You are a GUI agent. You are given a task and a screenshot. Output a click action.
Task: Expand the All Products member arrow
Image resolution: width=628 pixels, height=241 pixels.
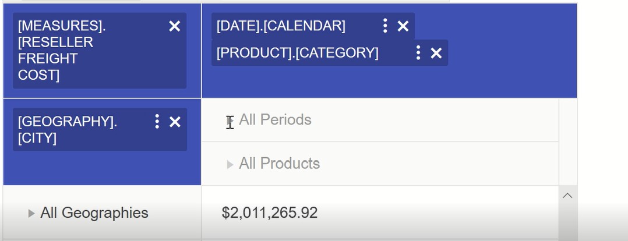(230, 165)
